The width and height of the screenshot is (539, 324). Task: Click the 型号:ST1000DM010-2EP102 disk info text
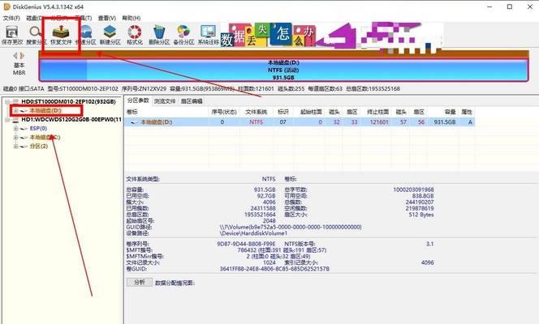(x=83, y=89)
